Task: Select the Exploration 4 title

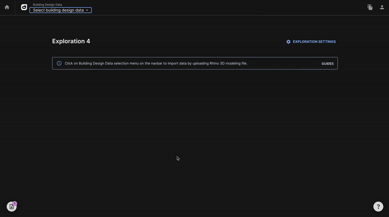Action: [71, 41]
